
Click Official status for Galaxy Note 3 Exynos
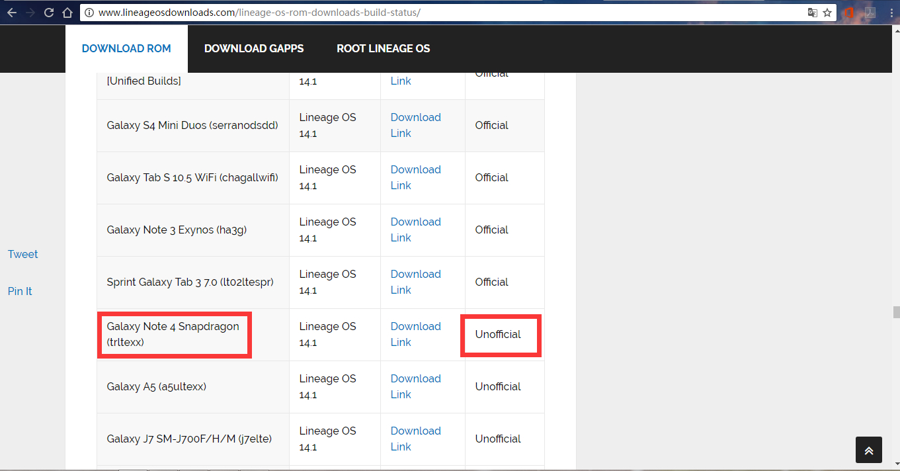492,230
